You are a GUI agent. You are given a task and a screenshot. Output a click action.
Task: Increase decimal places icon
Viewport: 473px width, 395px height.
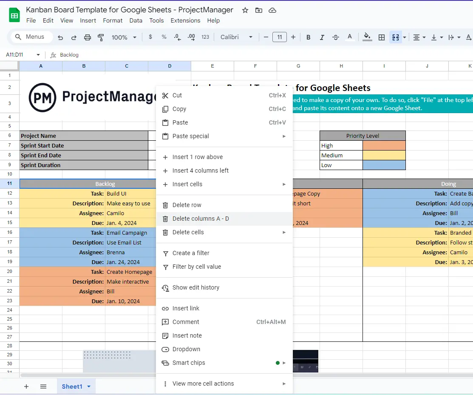[x=191, y=37]
